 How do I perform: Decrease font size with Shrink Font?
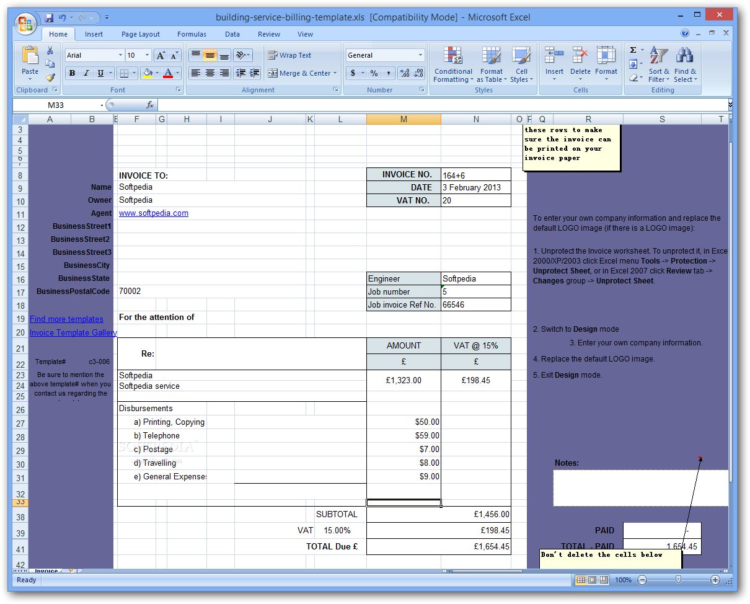pyautogui.click(x=174, y=55)
